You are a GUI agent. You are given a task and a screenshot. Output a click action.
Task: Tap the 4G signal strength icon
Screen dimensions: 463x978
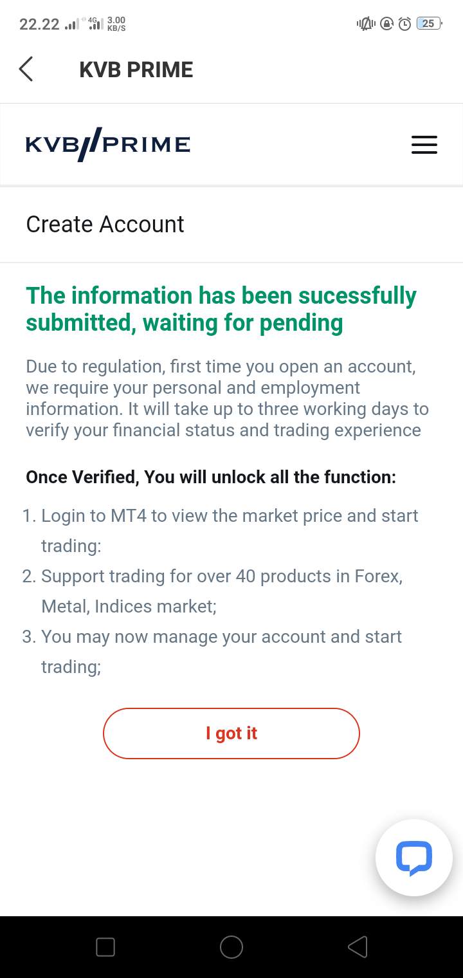point(95,24)
